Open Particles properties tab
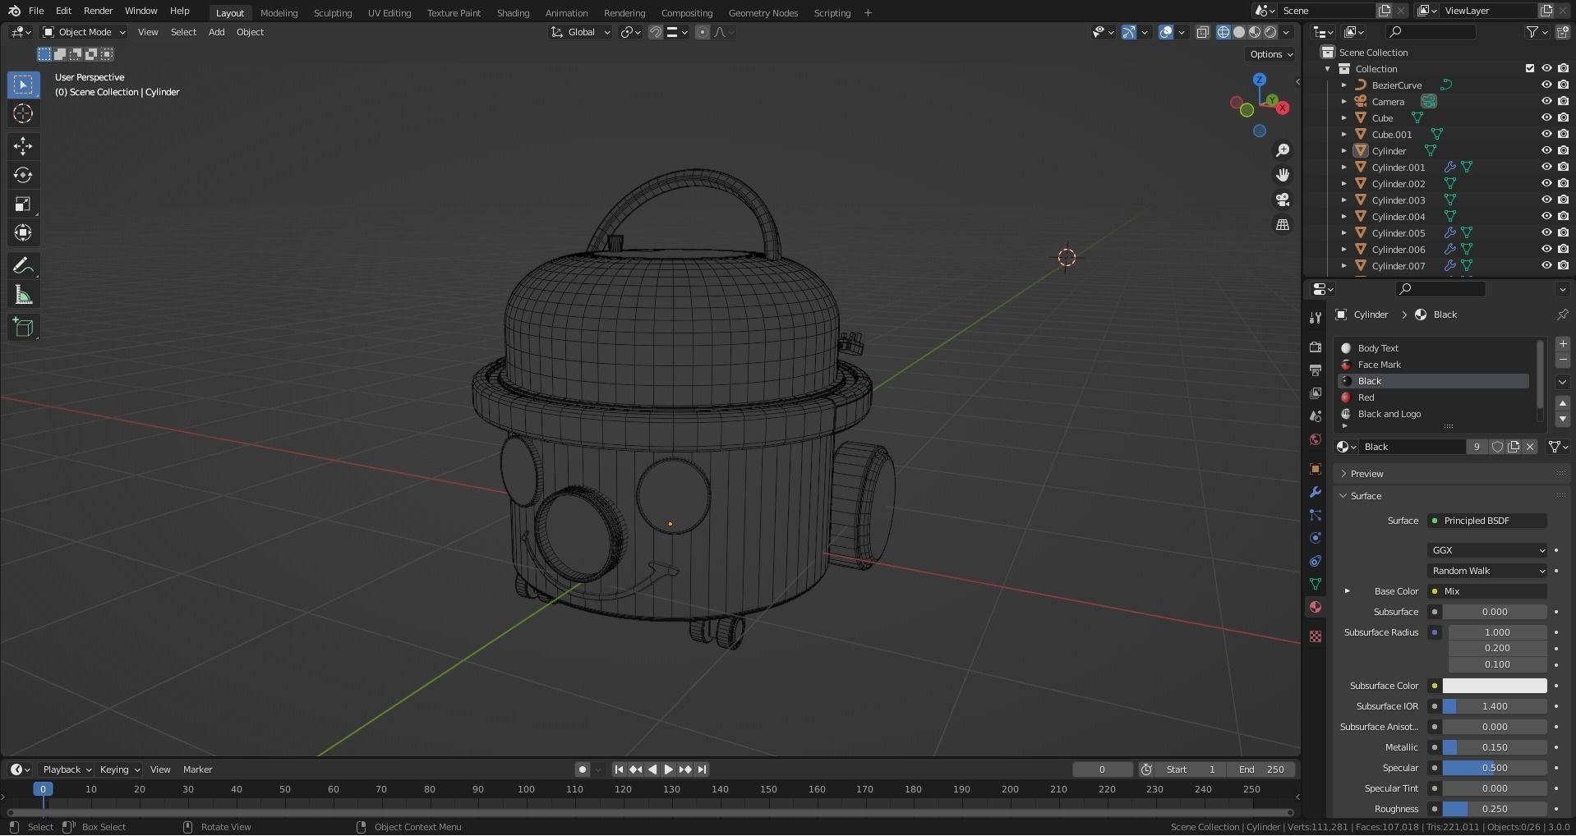 [1316, 515]
